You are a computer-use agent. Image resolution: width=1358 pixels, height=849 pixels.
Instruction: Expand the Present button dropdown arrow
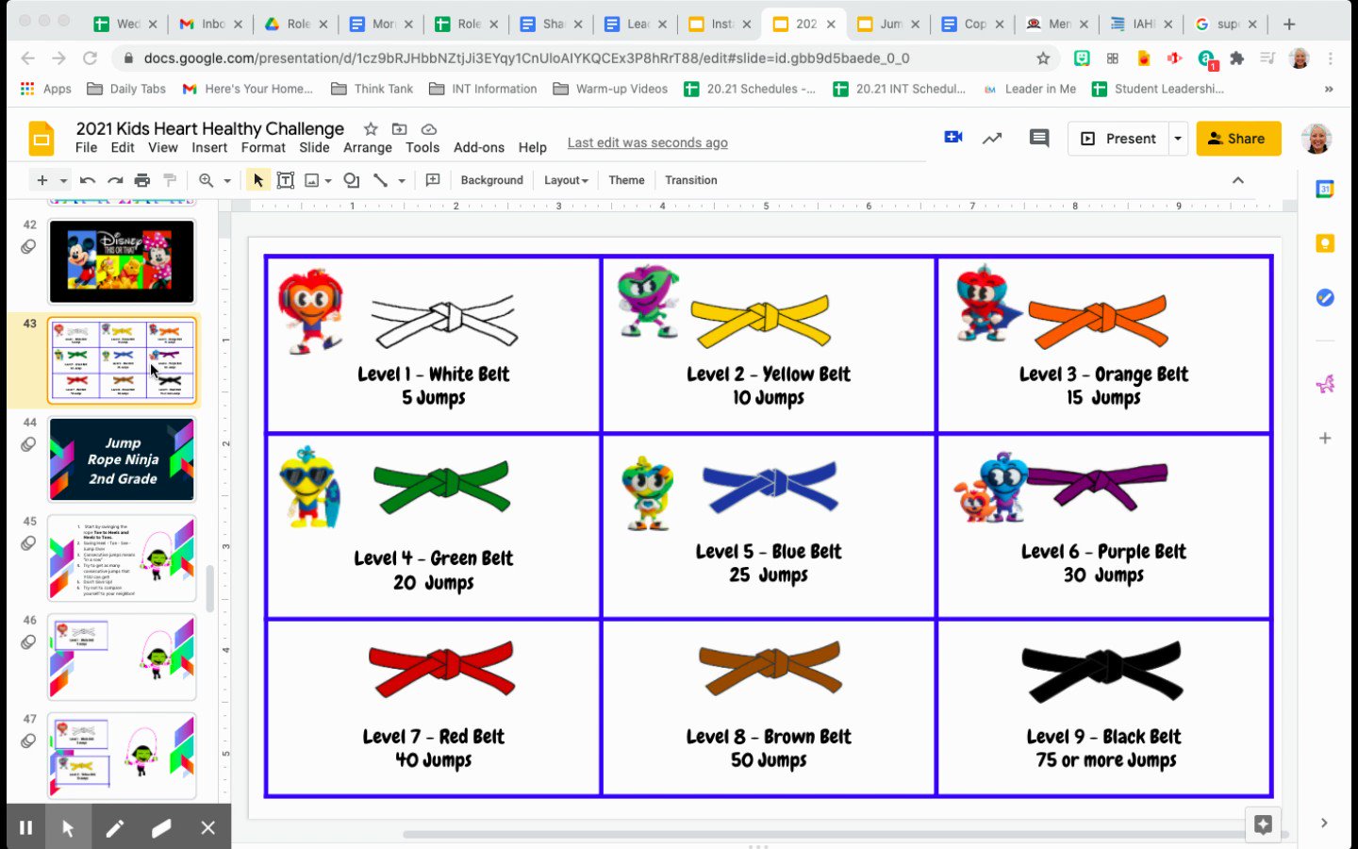pyautogui.click(x=1178, y=138)
